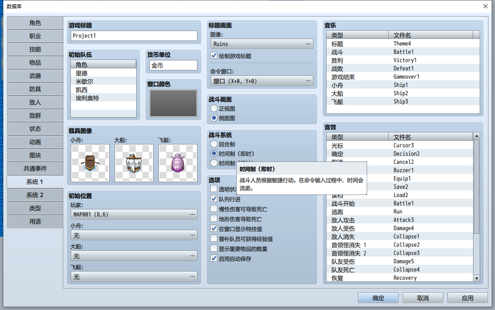Select the 光标 Cursor3 sound effect row
Image resolution: width=495 pixels, height=310 pixels.
pyautogui.click(x=400, y=145)
